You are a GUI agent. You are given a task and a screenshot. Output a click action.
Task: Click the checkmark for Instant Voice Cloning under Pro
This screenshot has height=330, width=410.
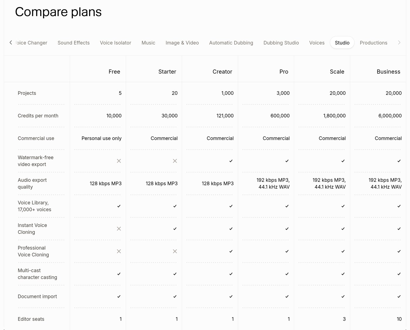pyautogui.click(x=287, y=229)
